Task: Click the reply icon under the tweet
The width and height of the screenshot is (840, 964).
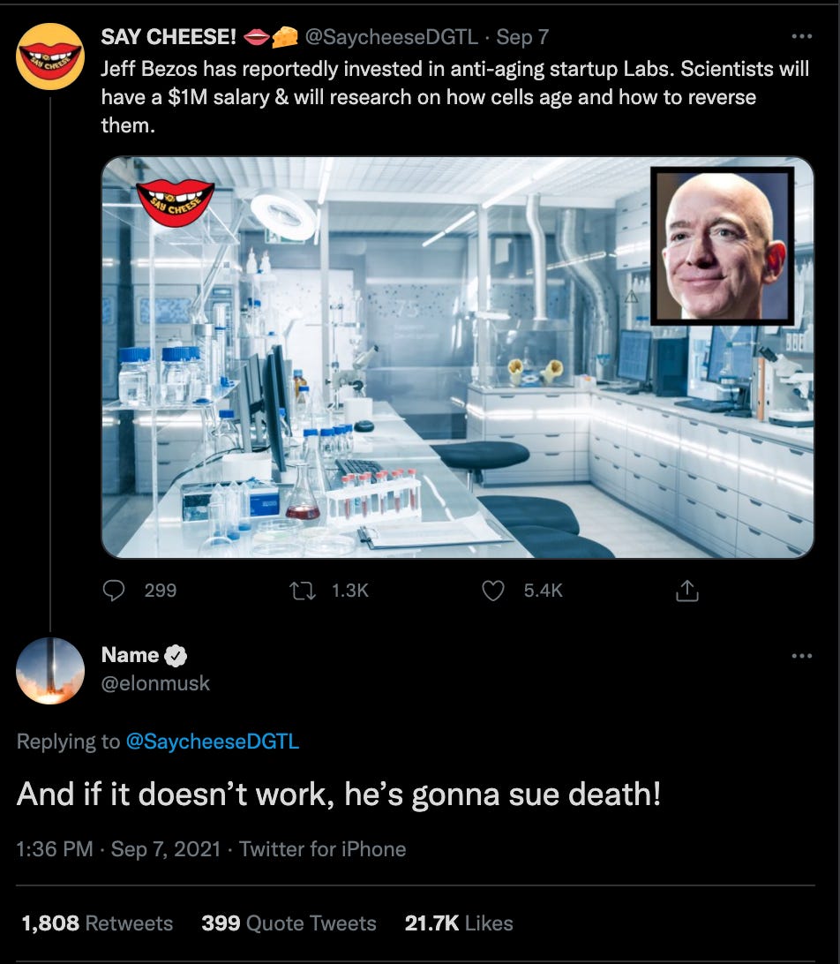Action: click(115, 591)
